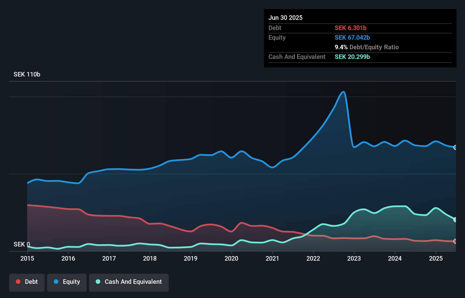The height and width of the screenshot is (298, 465).
Task: Click the red Debt legend dot
Action: coord(18,282)
